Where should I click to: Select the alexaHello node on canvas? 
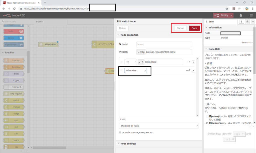48,44
